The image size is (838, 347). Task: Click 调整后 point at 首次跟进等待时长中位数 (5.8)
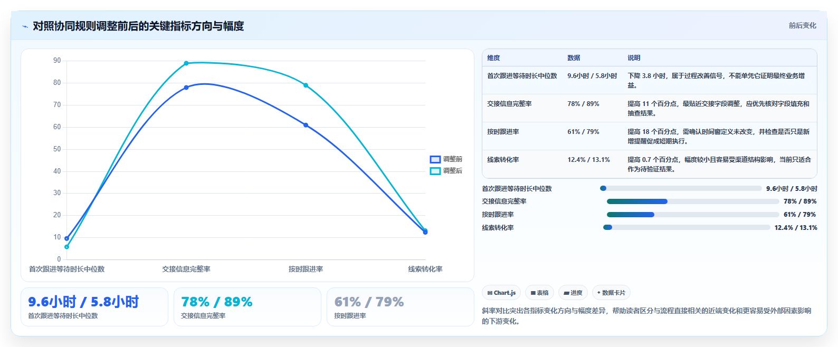66,247
